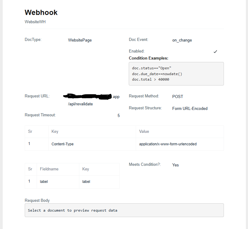Click the Content-Type header key cell
Viewport: 248px width, 229px height.
coord(92,144)
